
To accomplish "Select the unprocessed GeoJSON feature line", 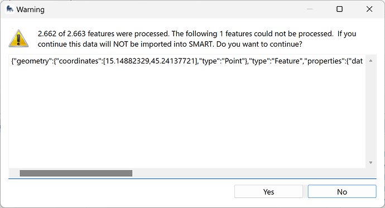I will tap(187, 61).
